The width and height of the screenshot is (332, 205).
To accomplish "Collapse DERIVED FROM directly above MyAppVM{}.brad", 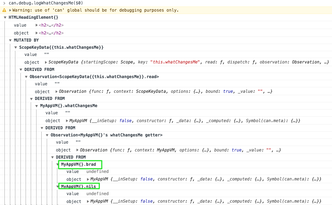I will coord(52,157).
